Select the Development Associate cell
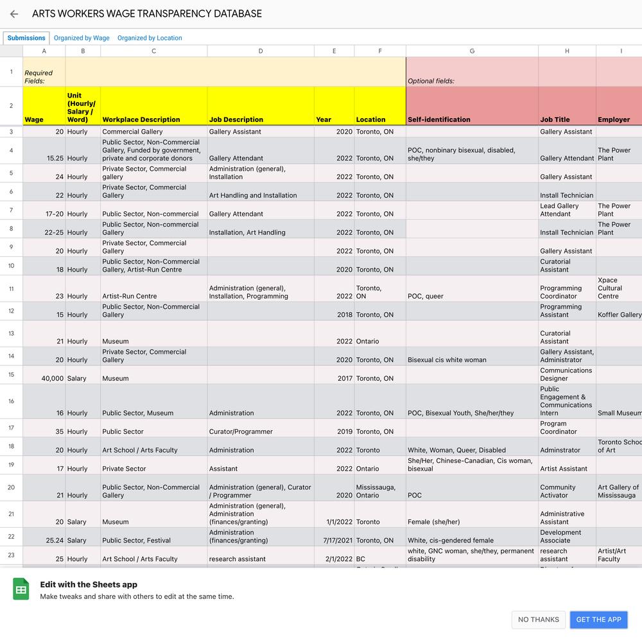The width and height of the screenshot is (642, 642). tap(567, 536)
